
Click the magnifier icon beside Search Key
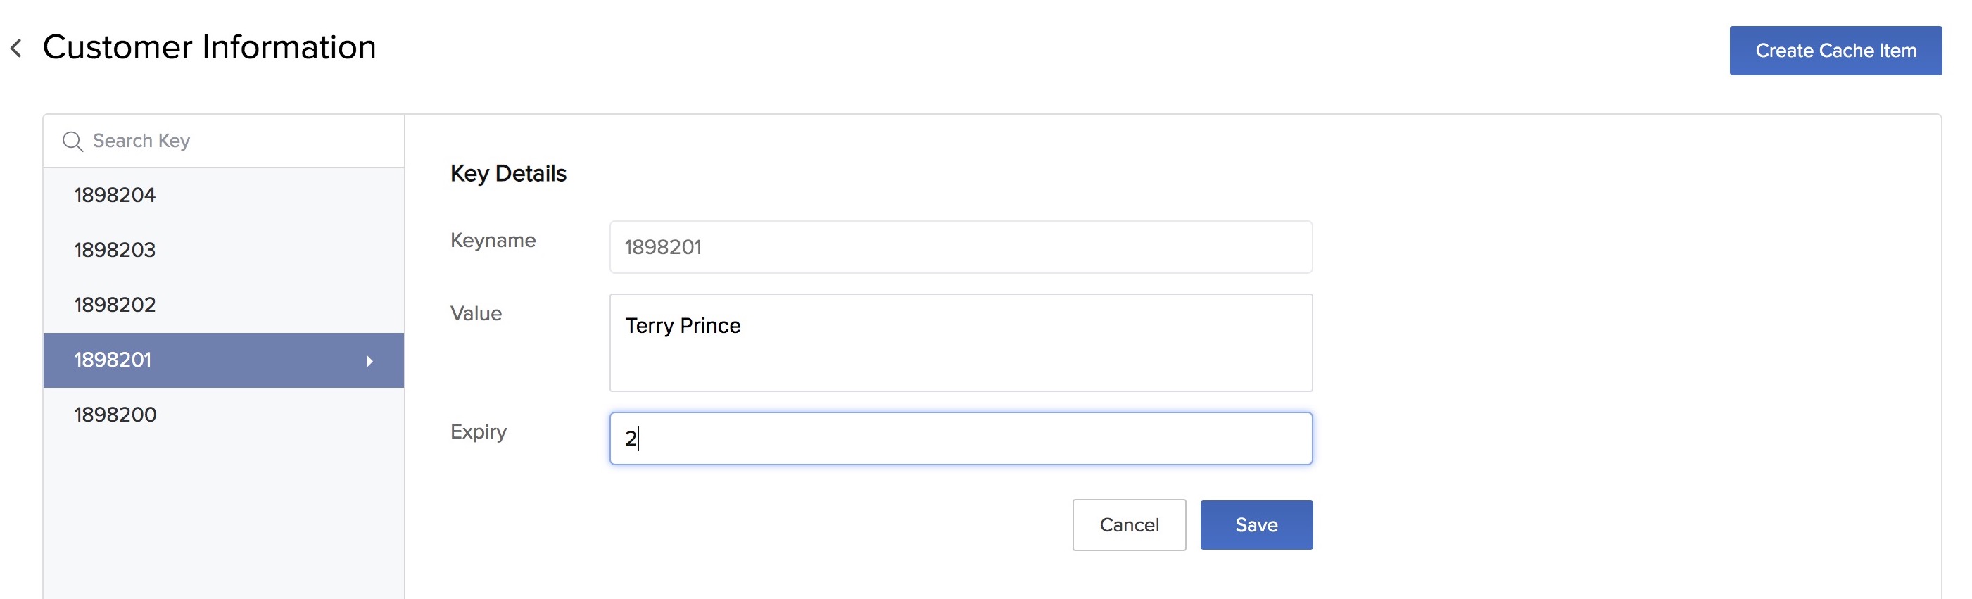click(x=72, y=141)
